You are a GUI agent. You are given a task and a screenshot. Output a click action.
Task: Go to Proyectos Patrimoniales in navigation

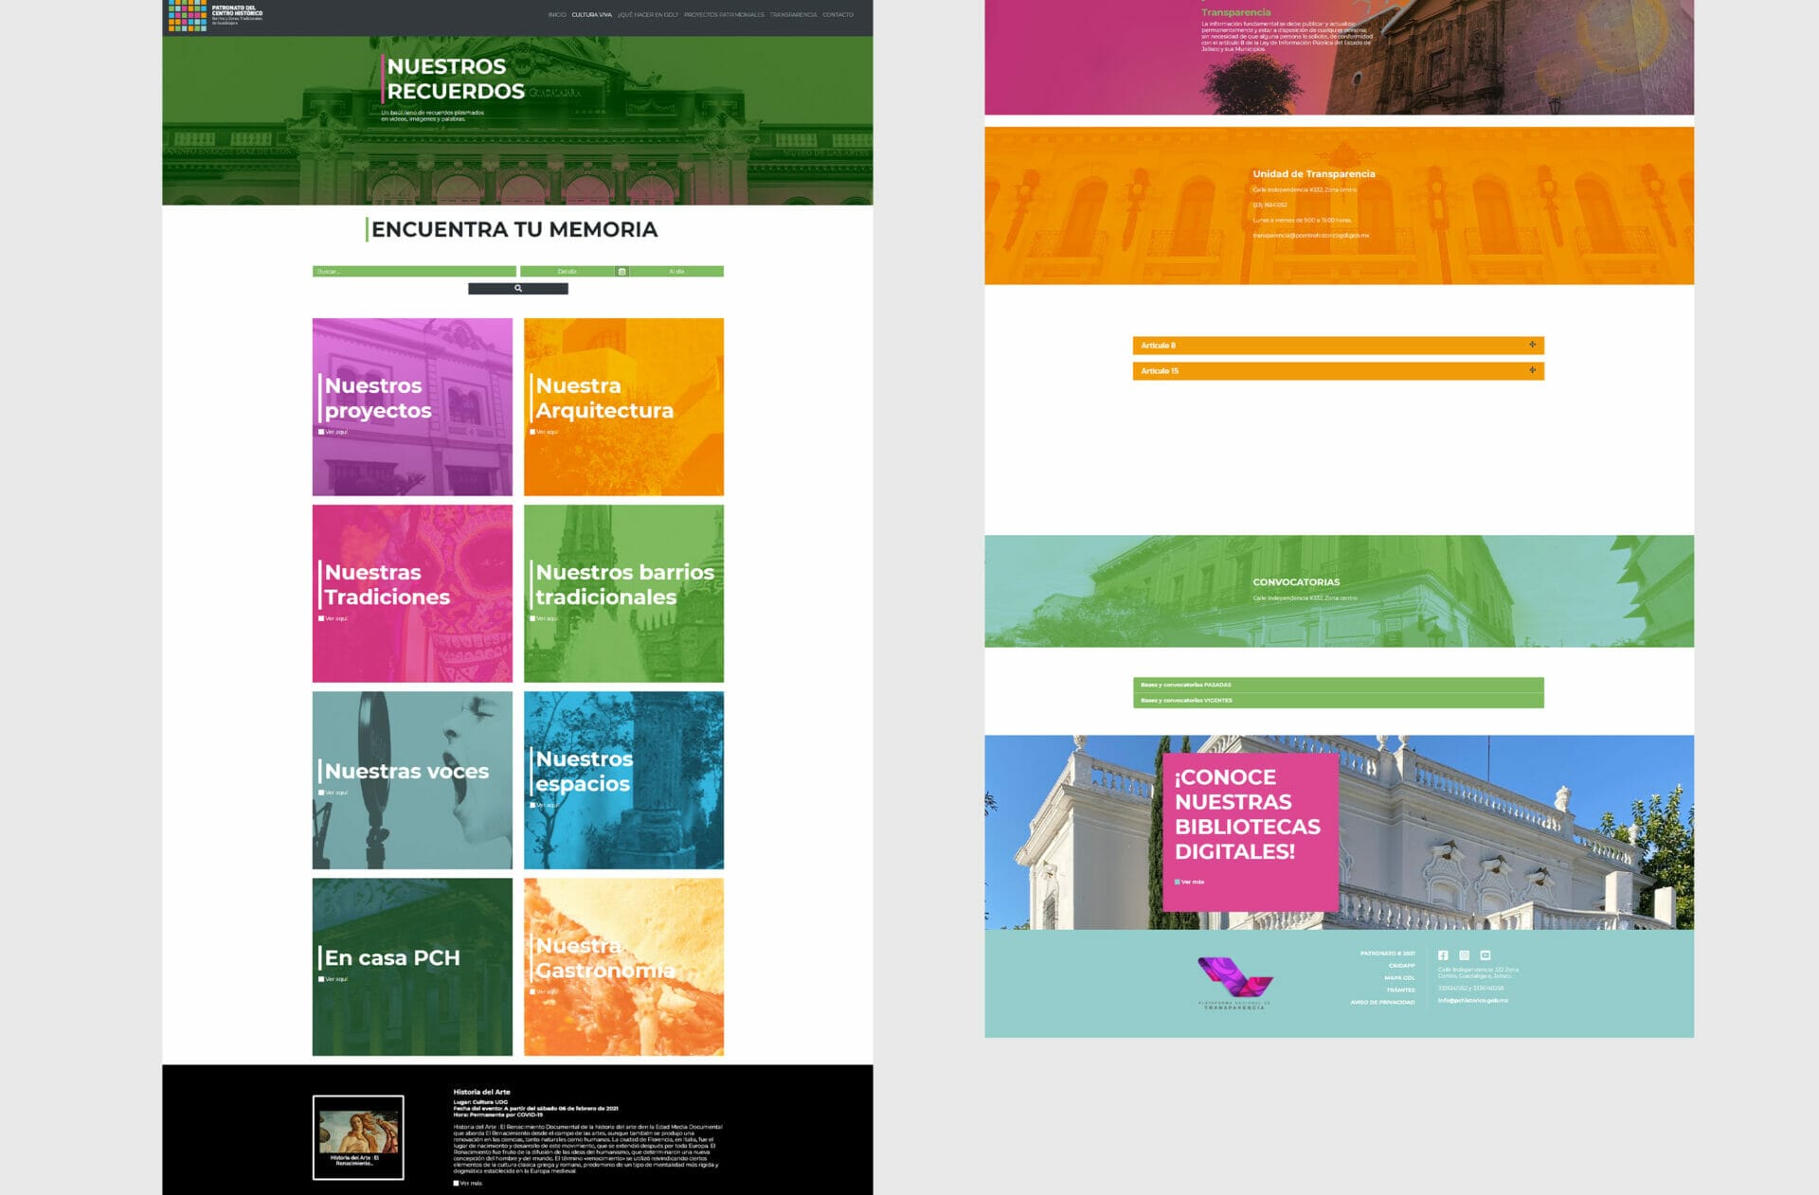724,15
